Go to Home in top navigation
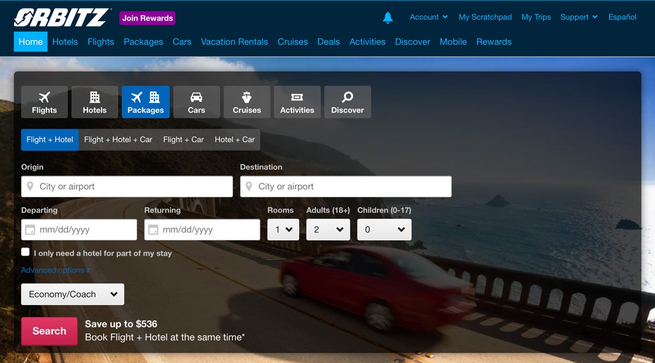Screen dimensions: 655x363 tap(31, 42)
